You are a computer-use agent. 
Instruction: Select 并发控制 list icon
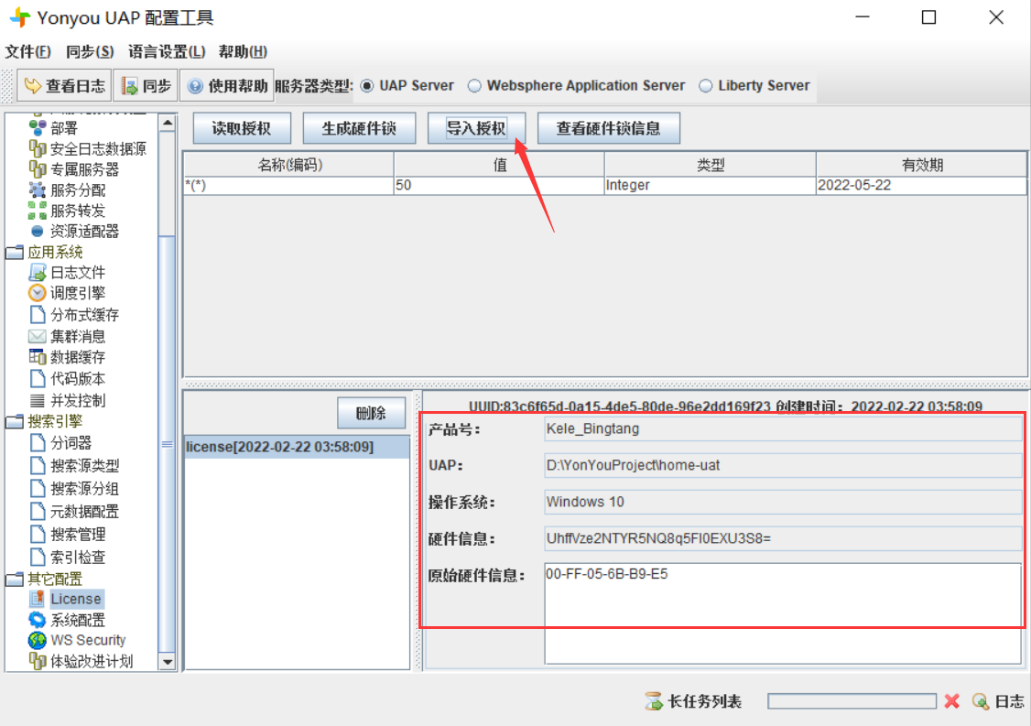tap(38, 400)
